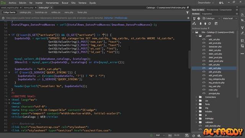This screenshot has width=245, height=138.
Task: Switch to the Vinculaciones panel tab
Action: (x=212, y=10)
